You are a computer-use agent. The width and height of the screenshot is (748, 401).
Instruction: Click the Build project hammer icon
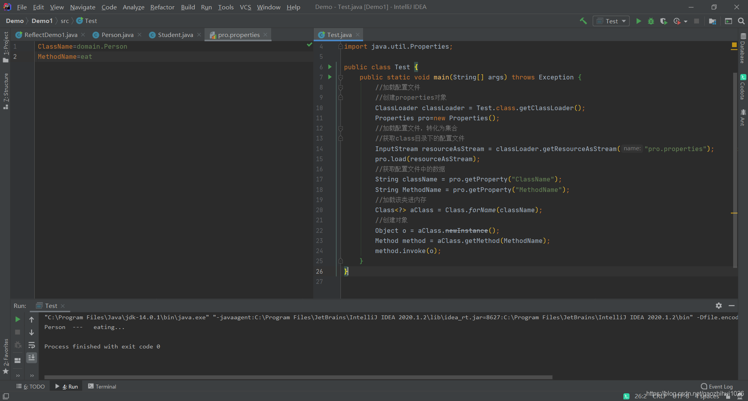(x=583, y=21)
